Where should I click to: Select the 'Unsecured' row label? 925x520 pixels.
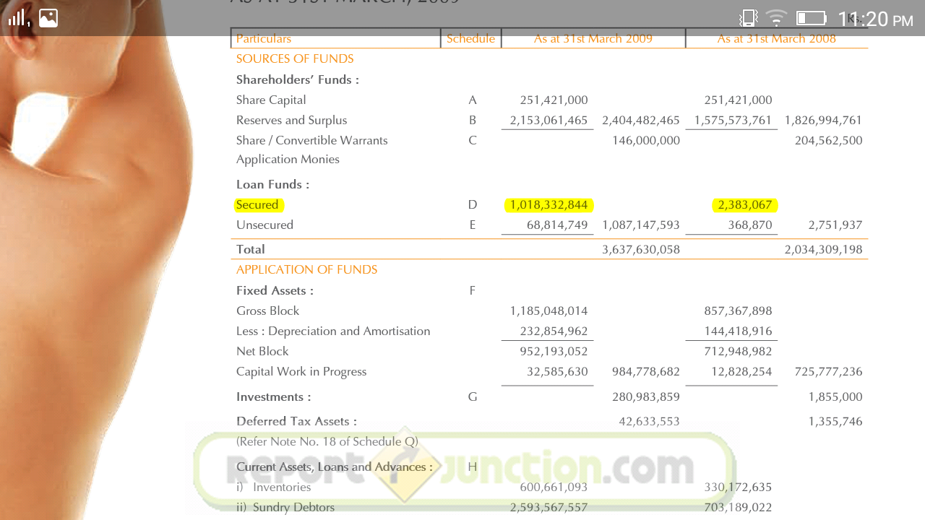click(264, 225)
